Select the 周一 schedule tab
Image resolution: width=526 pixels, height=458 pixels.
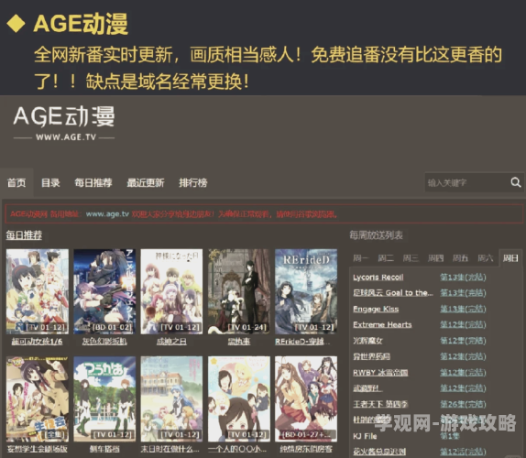(x=361, y=257)
